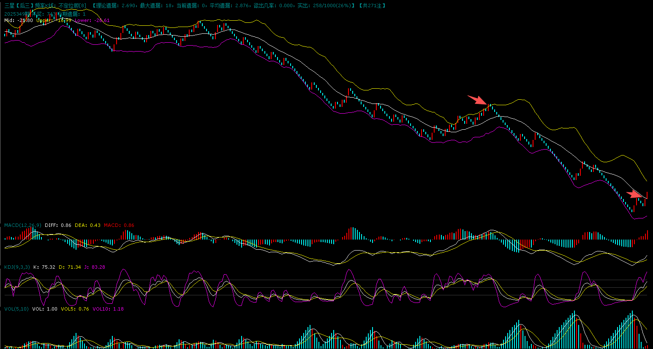Click the magenta Lower: -26.61 label

click(92, 20)
